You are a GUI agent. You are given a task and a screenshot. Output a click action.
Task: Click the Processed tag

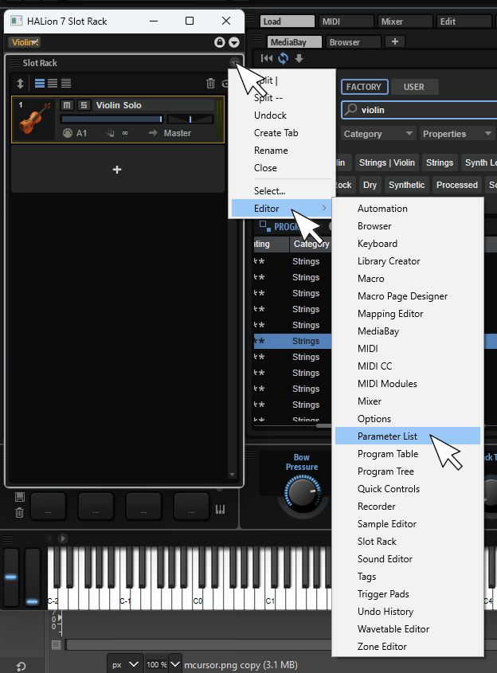click(456, 185)
